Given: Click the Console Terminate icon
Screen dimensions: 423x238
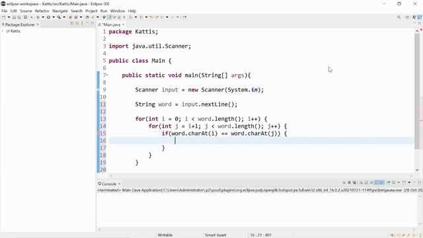Looking at the screenshot, I should [x=344, y=182].
